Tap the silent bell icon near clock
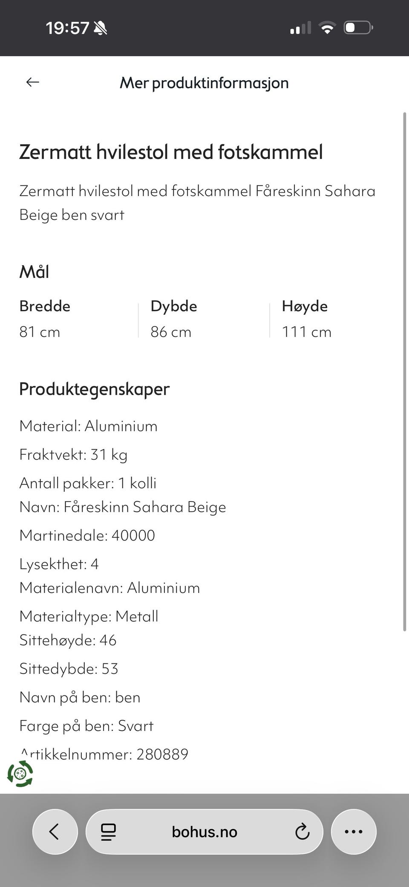This screenshot has height=887, width=409. click(101, 29)
